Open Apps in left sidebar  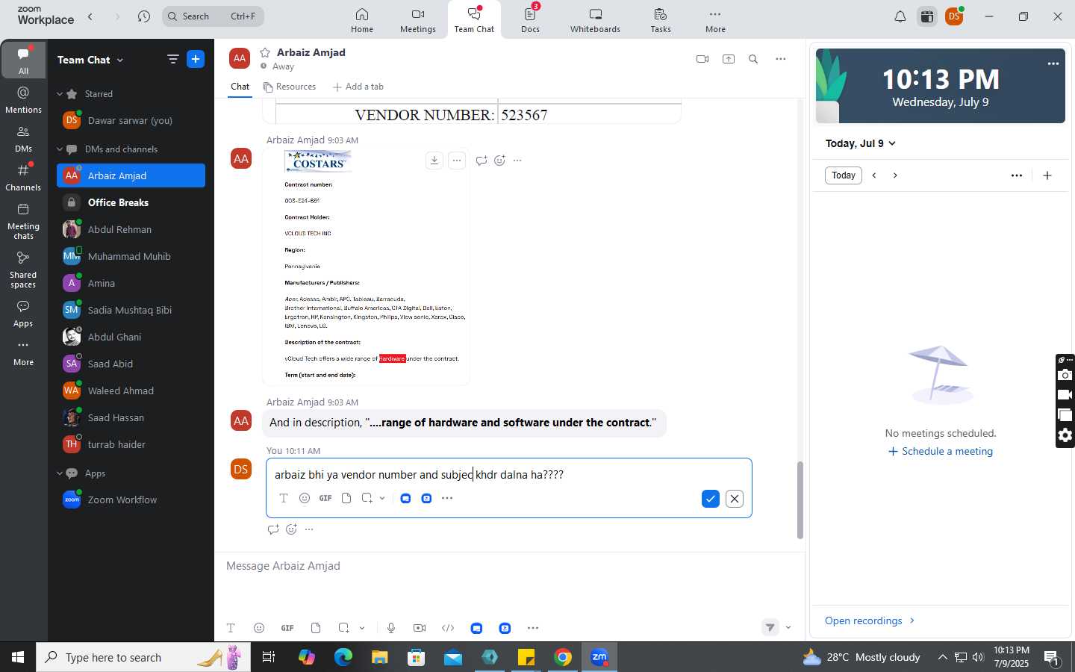(23, 314)
